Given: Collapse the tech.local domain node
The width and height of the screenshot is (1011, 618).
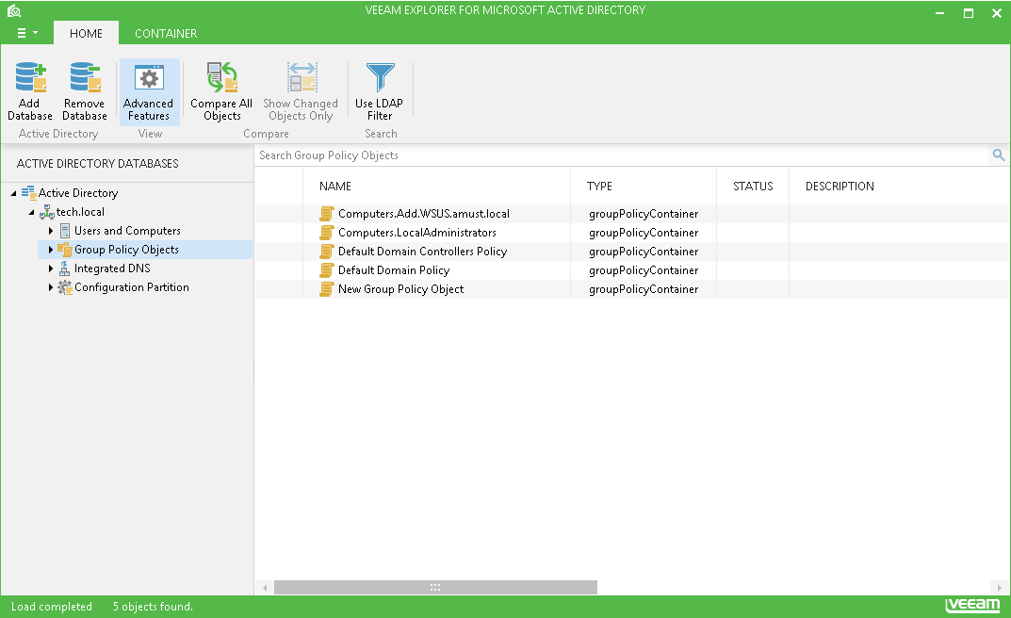Looking at the screenshot, I should [x=31, y=212].
